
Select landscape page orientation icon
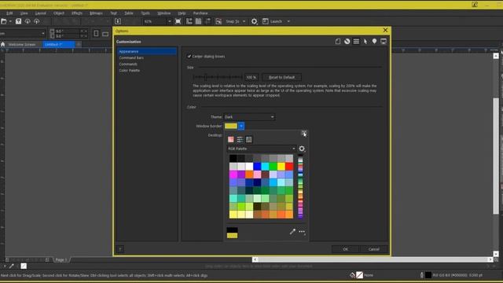(x=105, y=34)
